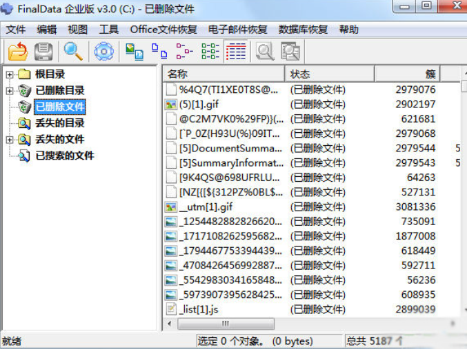
Task: Select file _171710826259568...
Action: click(231, 236)
